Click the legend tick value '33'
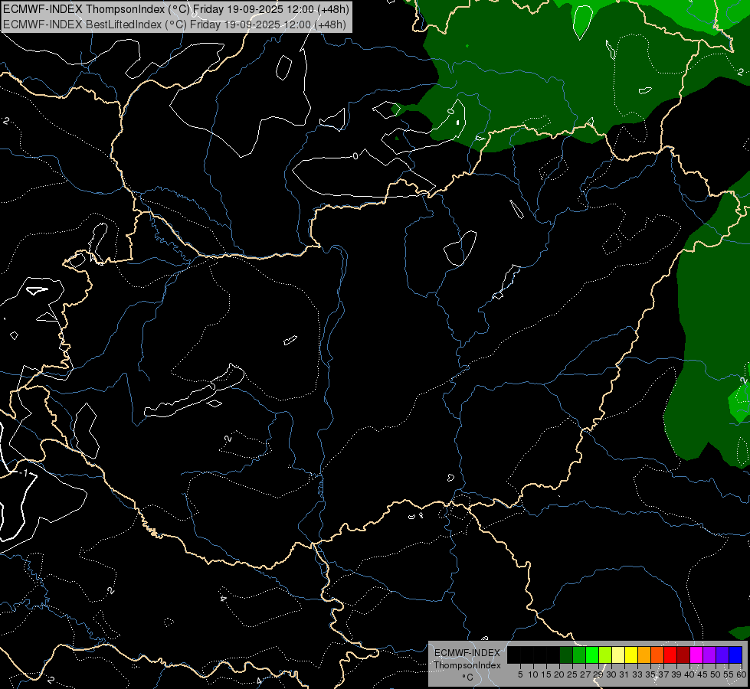This screenshot has width=750, height=689. 637,674
